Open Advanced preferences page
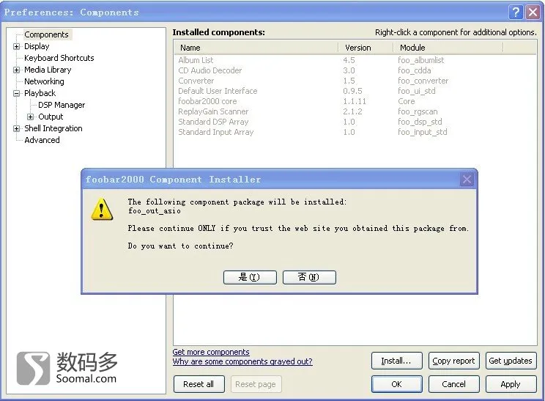Screen dimensions: 545x401 click(42, 140)
